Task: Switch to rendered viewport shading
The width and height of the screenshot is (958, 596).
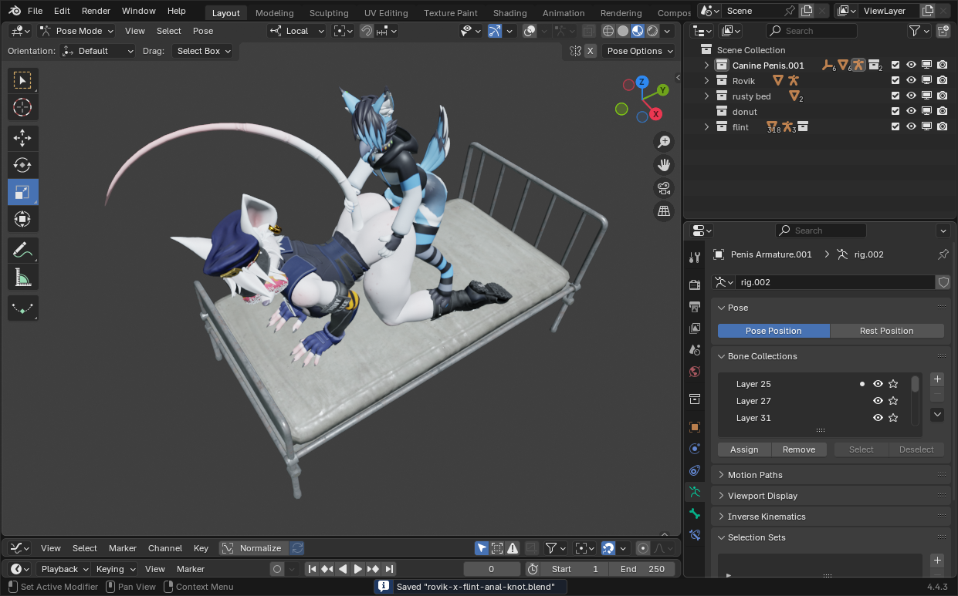Action: (653, 31)
